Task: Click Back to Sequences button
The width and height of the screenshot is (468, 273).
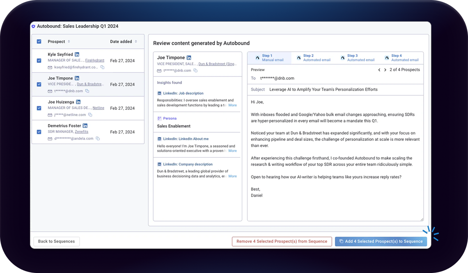Action: coord(57,241)
